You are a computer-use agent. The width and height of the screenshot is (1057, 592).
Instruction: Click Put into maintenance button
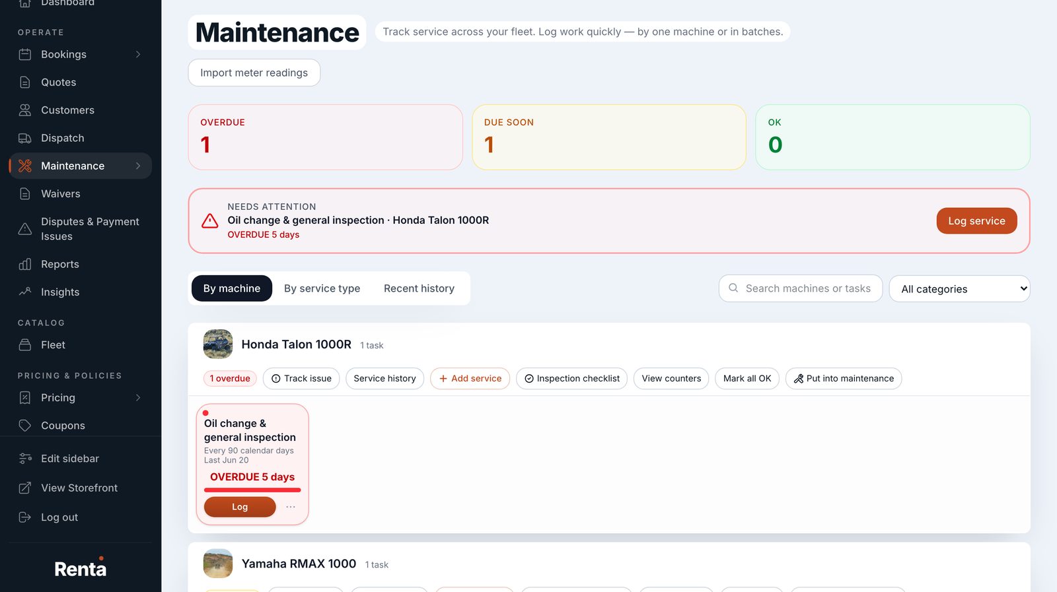[x=844, y=379]
